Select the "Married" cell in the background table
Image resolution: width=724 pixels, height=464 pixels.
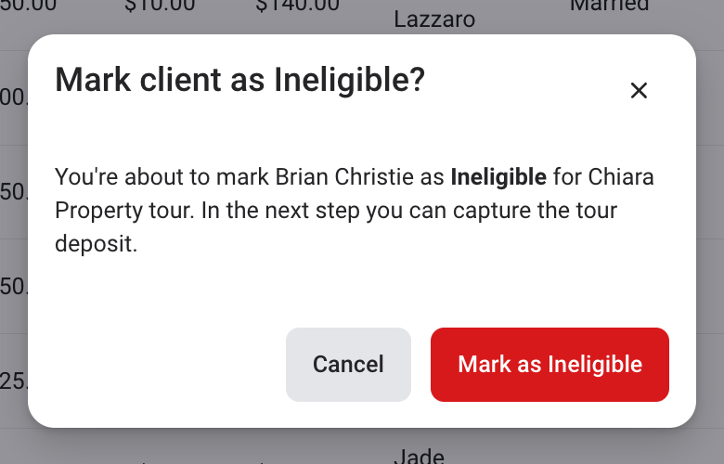click(x=609, y=6)
